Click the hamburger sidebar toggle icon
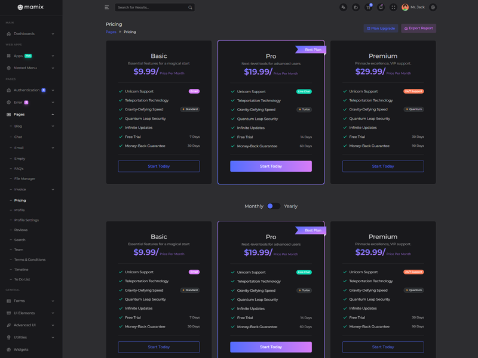The image size is (478, 358). [107, 8]
